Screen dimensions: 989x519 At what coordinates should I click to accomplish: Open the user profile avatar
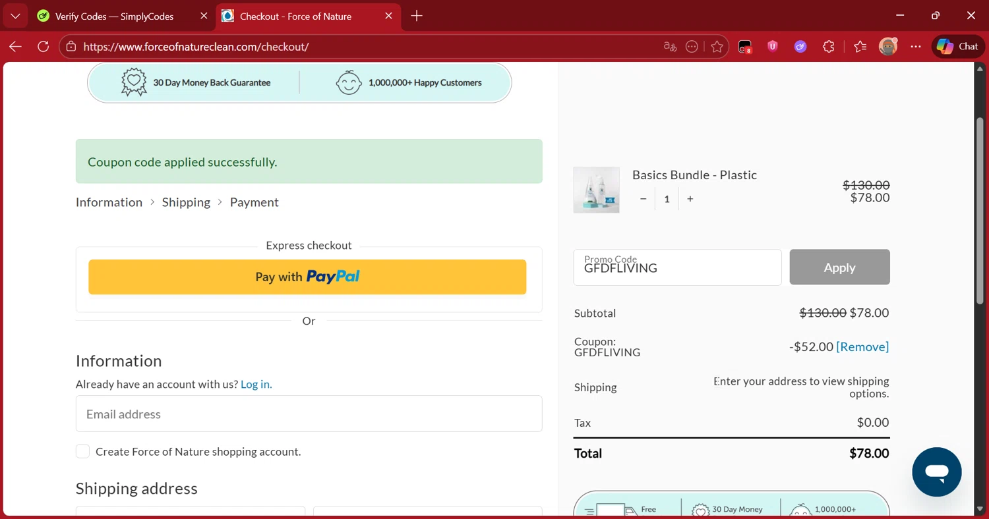click(888, 47)
